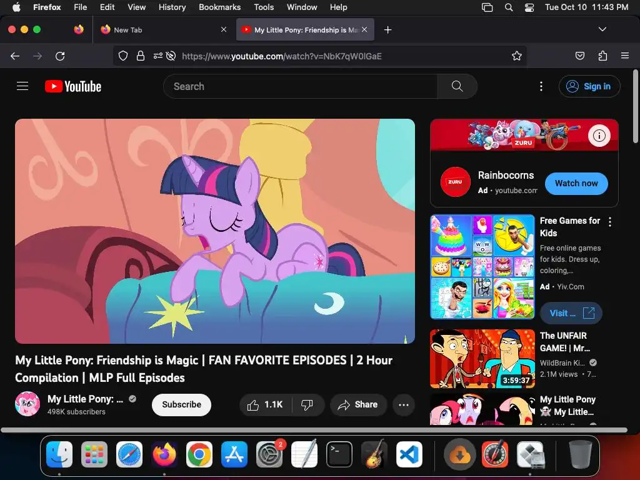Close the My Little Pony YouTube tab
Image resolution: width=640 pixels, height=480 pixels.
click(x=364, y=29)
